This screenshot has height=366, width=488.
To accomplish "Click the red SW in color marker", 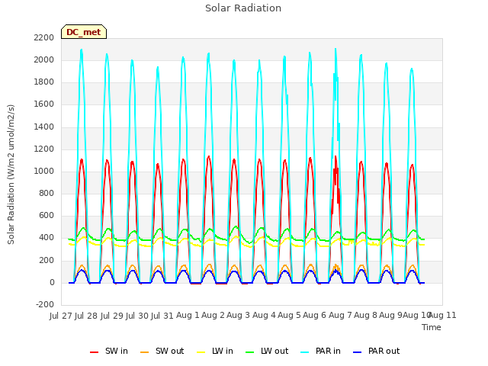I will (94, 352).
